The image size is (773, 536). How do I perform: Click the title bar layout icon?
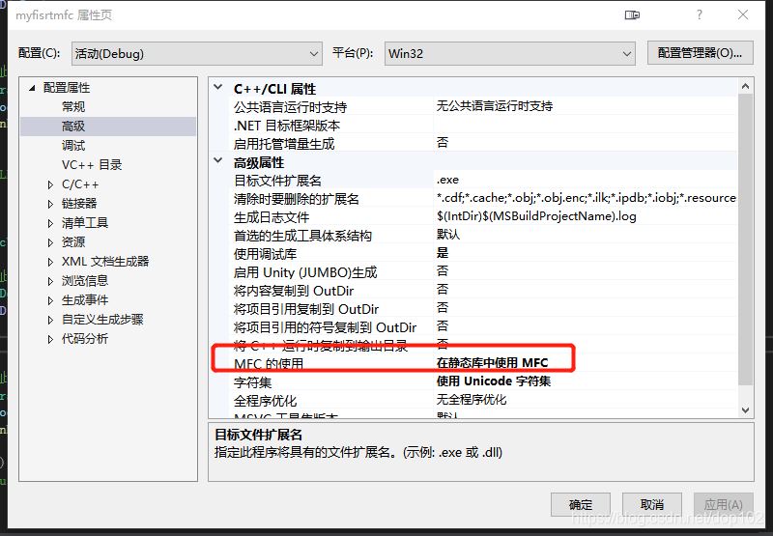click(x=632, y=15)
